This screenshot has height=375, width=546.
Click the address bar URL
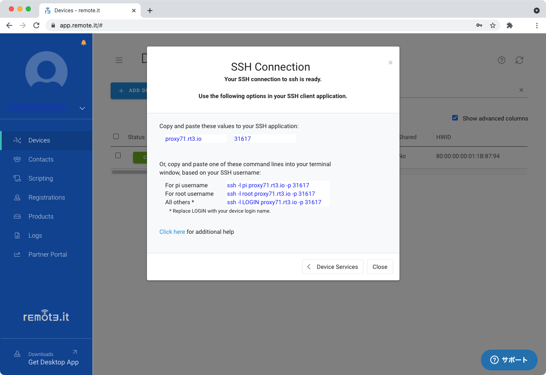pyautogui.click(x=81, y=25)
